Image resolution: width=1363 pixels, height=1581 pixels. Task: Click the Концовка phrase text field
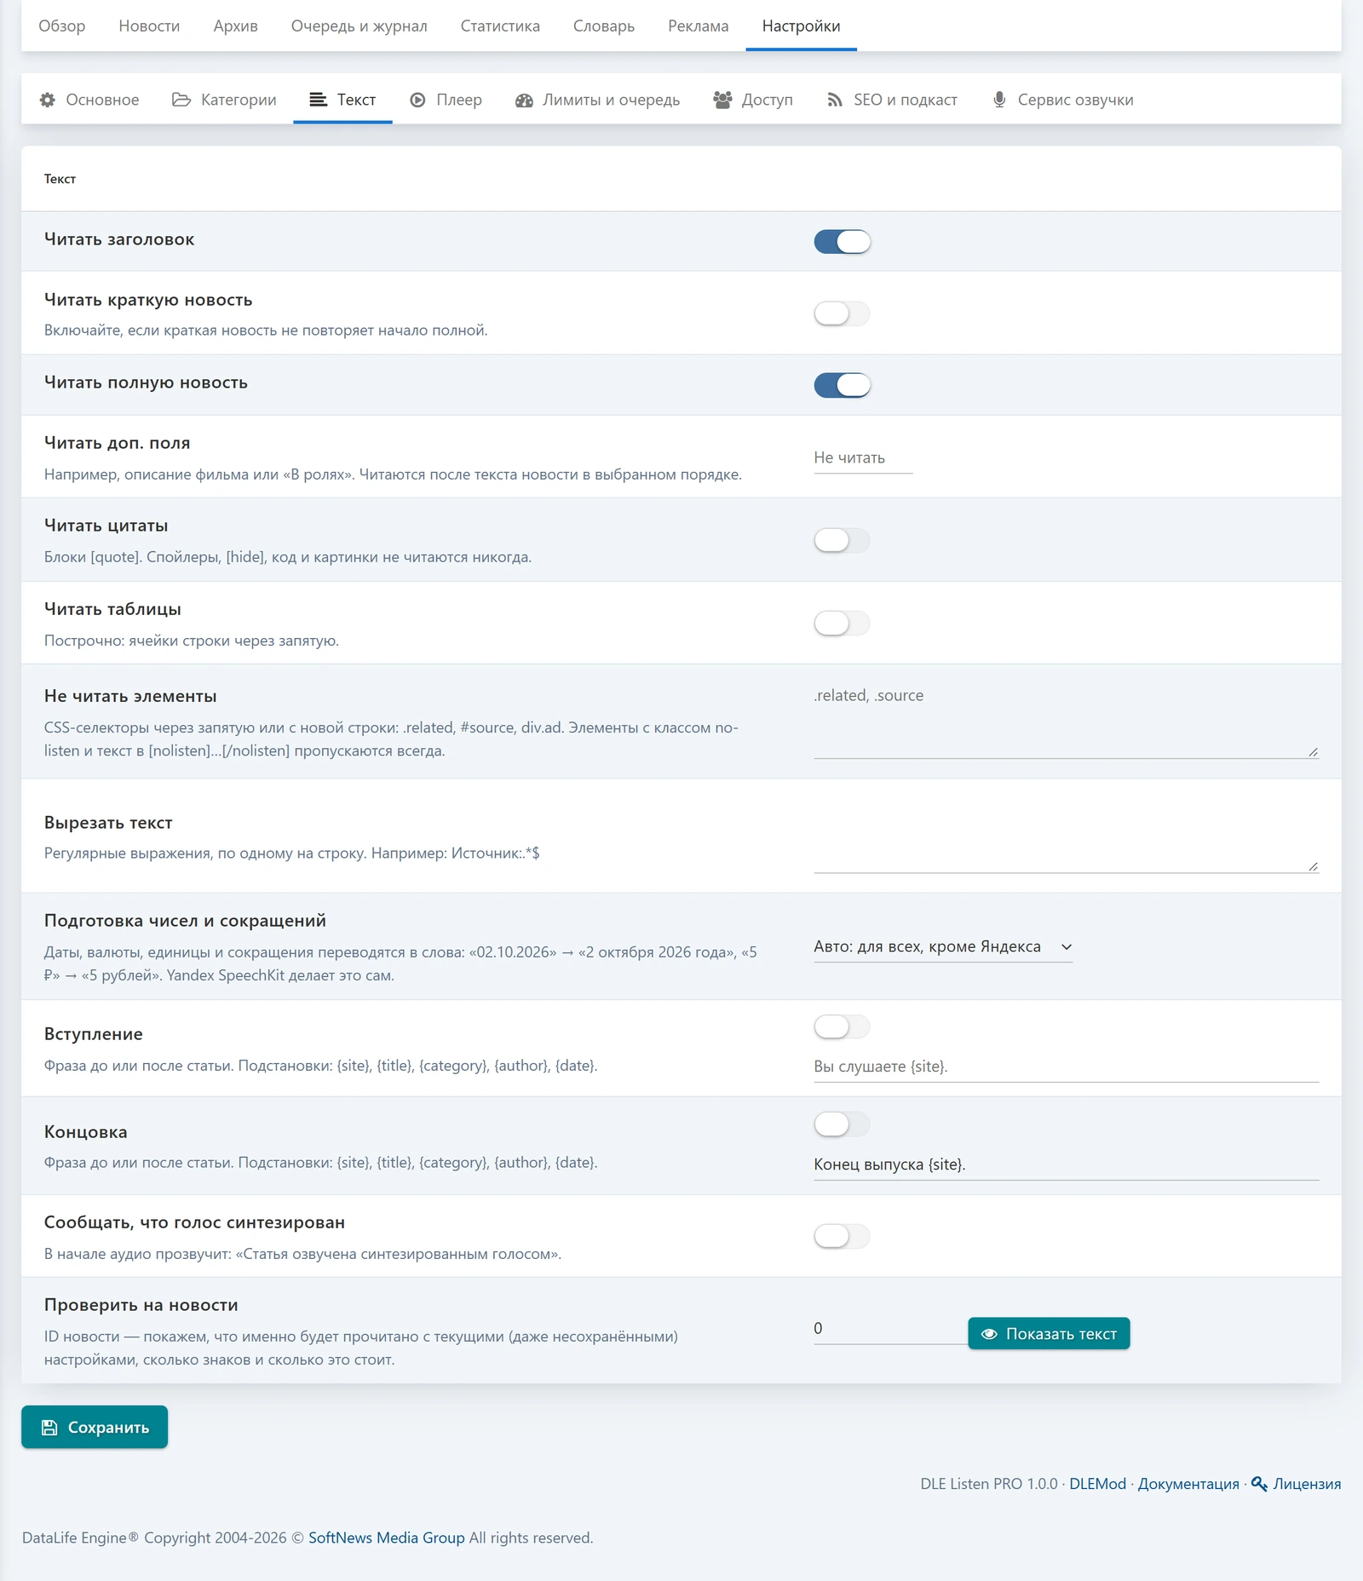click(x=1067, y=1164)
